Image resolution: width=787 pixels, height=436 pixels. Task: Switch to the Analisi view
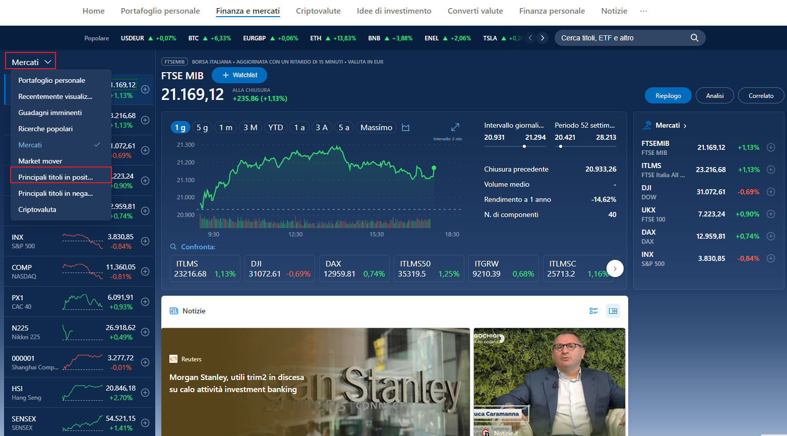point(715,95)
